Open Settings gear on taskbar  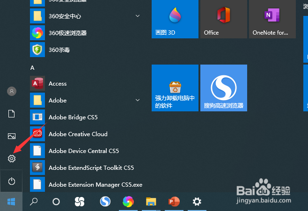click(197, 202)
